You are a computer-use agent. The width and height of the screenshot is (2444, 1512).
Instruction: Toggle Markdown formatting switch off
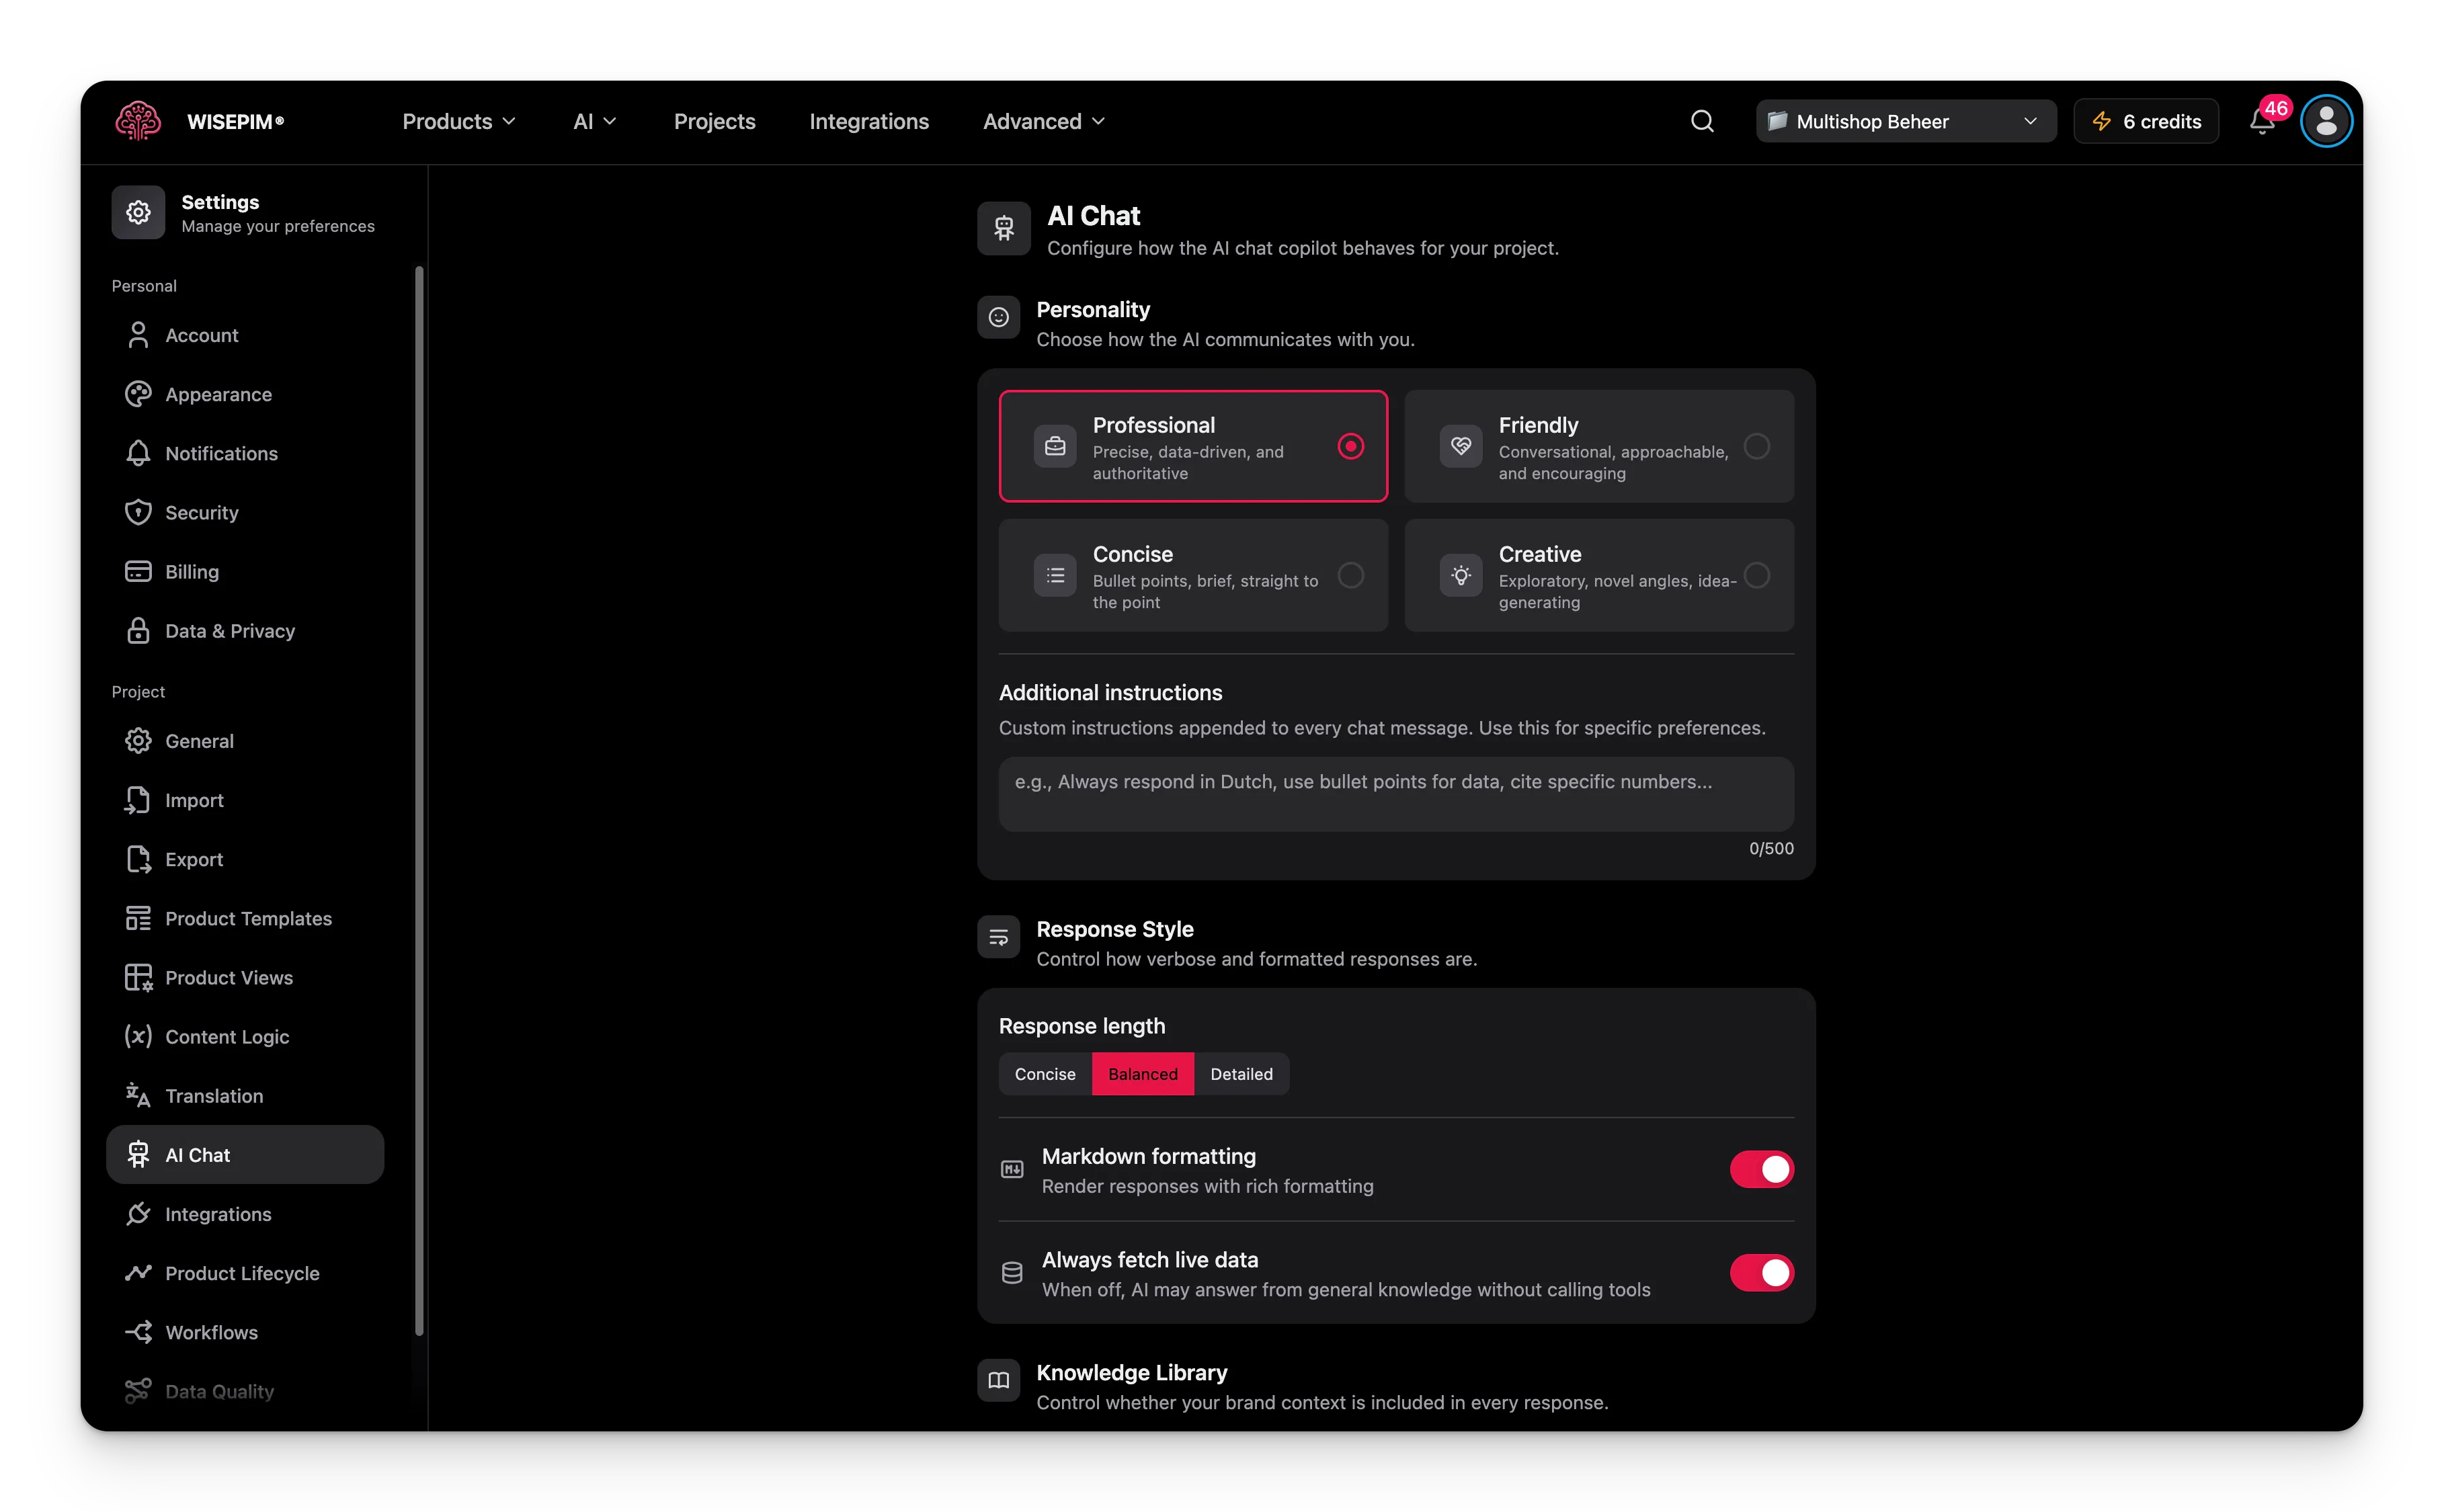click(1761, 1169)
